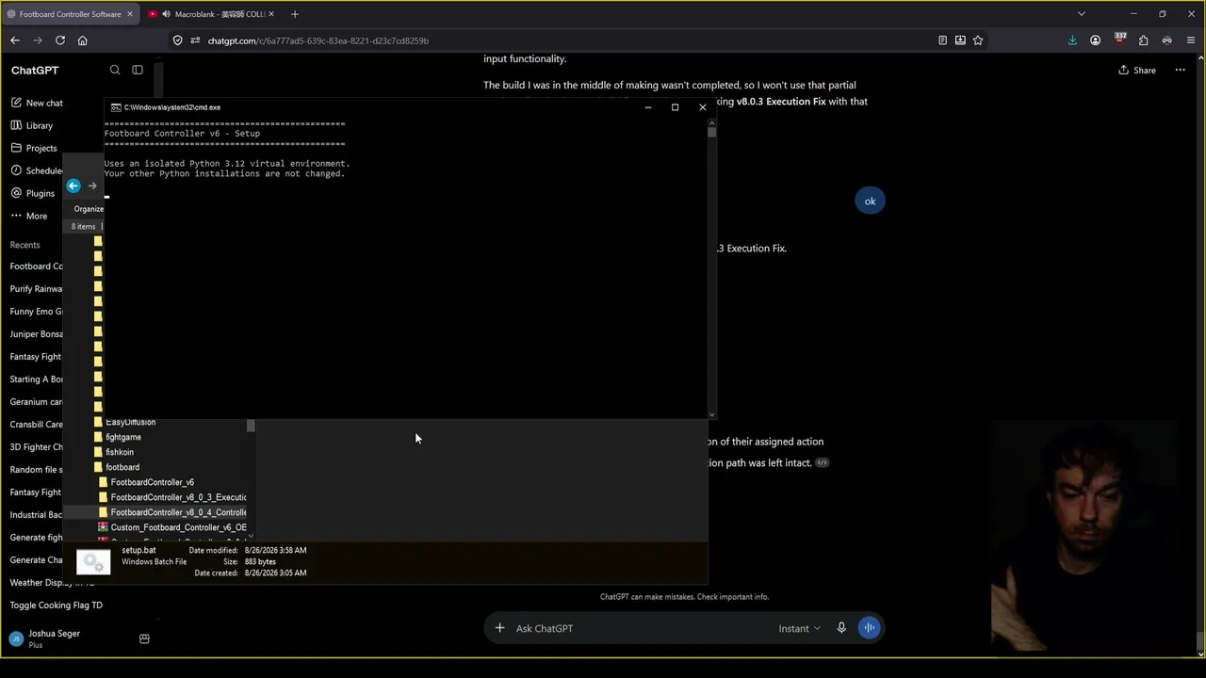The width and height of the screenshot is (1206, 678).
Task: Mute the Macroblank tab audio
Action: (x=166, y=14)
